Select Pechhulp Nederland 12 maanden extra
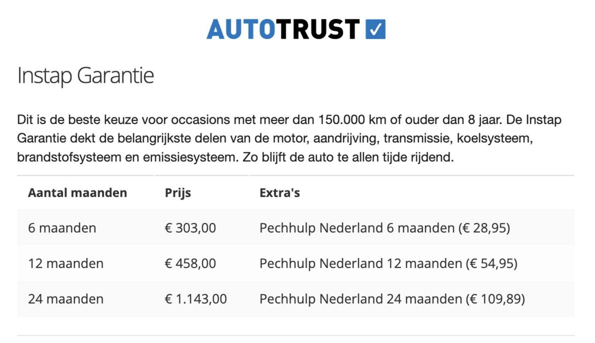Image resolution: width=595 pixels, height=343 pixels. pos(388,263)
